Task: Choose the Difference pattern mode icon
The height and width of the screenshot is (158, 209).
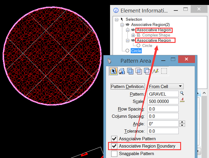Action: pyautogui.click(x=147, y=71)
